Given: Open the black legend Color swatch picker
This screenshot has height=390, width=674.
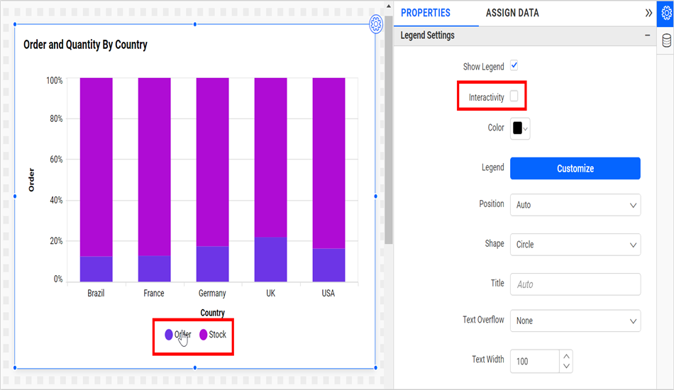Looking at the screenshot, I should pyautogui.click(x=519, y=128).
